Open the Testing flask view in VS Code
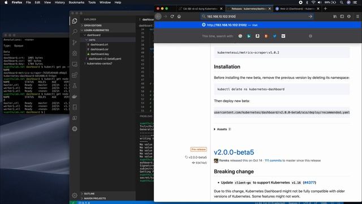 (75, 86)
